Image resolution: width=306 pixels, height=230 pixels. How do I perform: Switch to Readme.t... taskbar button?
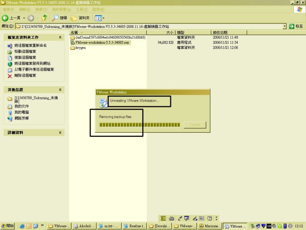pyautogui.click(x=135, y=226)
